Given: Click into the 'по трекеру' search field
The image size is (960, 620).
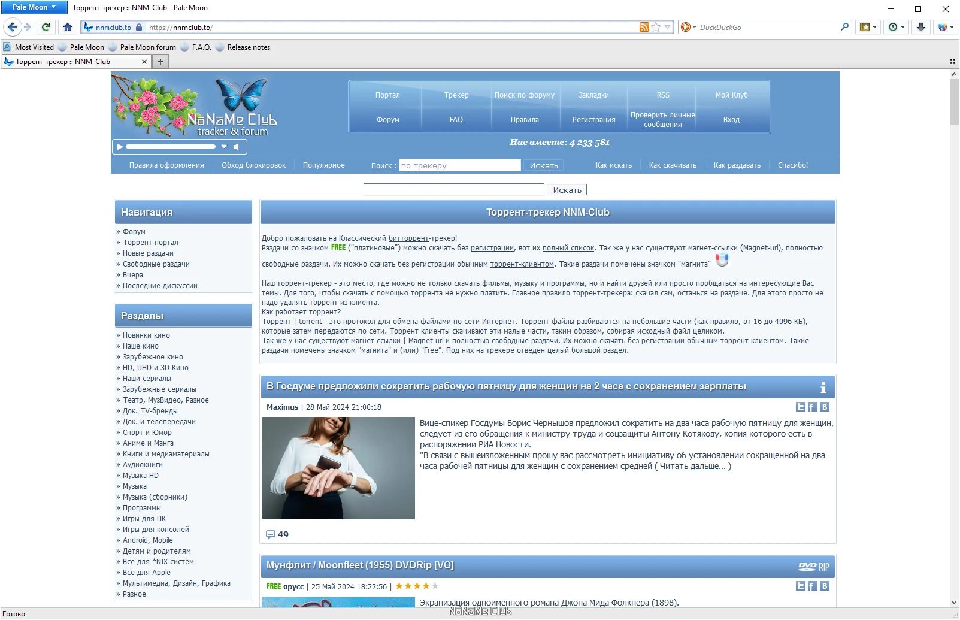Looking at the screenshot, I should [x=460, y=165].
